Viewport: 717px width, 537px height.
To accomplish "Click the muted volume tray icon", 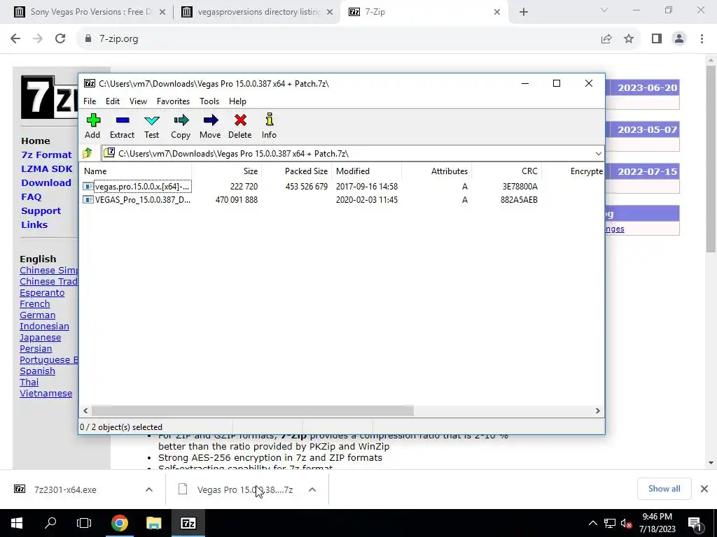I will click(x=626, y=524).
